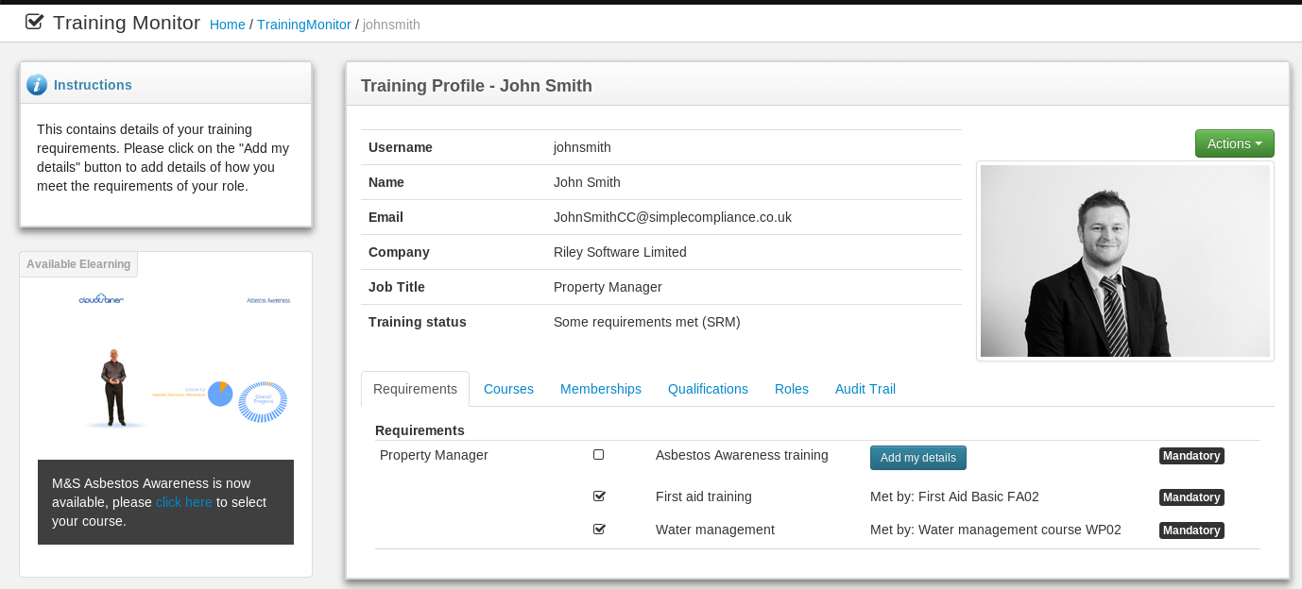This screenshot has width=1302, height=589.
Task: Open the Memberships tab
Action: [x=600, y=389]
